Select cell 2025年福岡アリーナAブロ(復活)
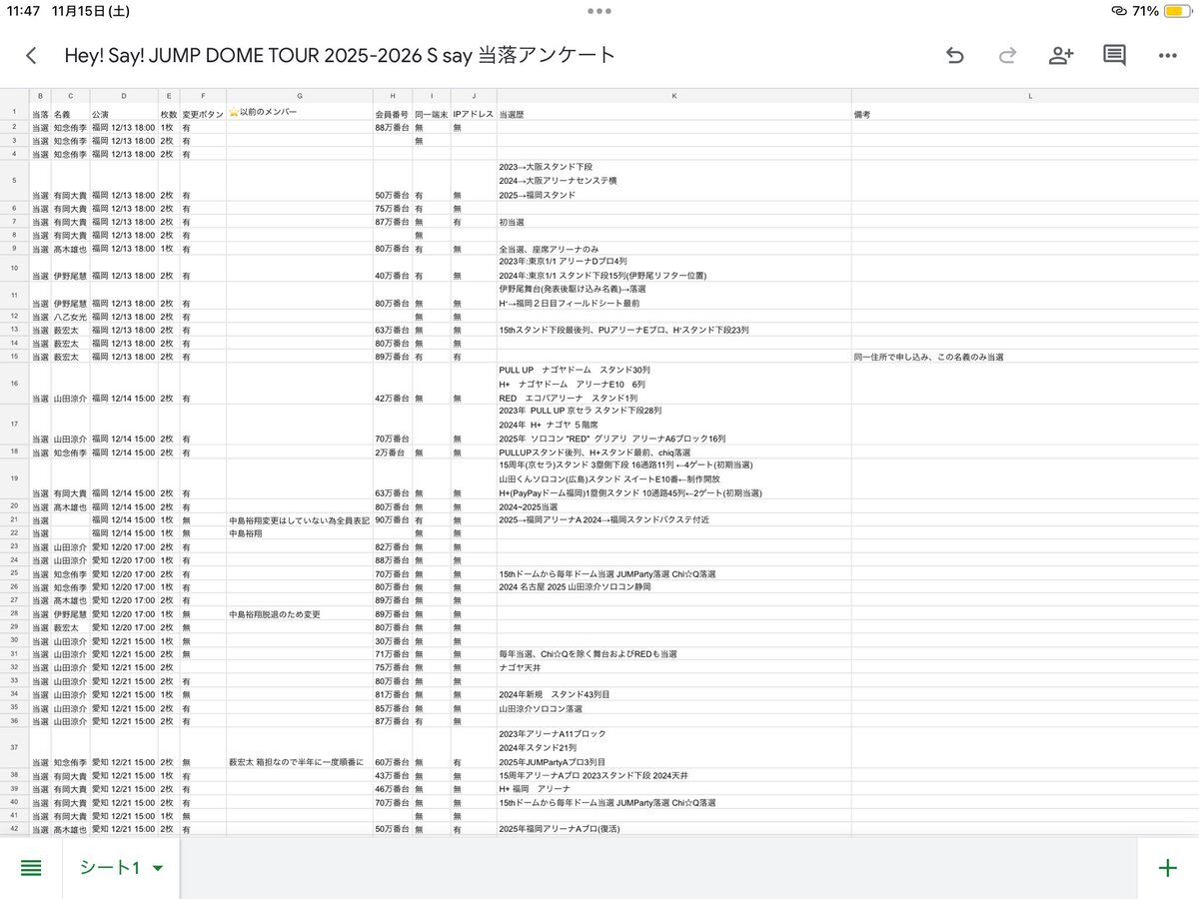The width and height of the screenshot is (1199, 899). tap(673, 828)
